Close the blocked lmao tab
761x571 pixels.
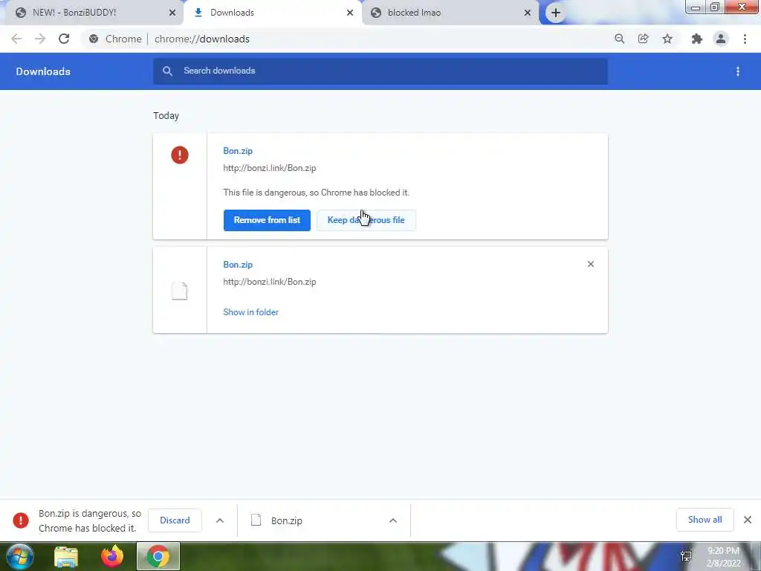(528, 13)
